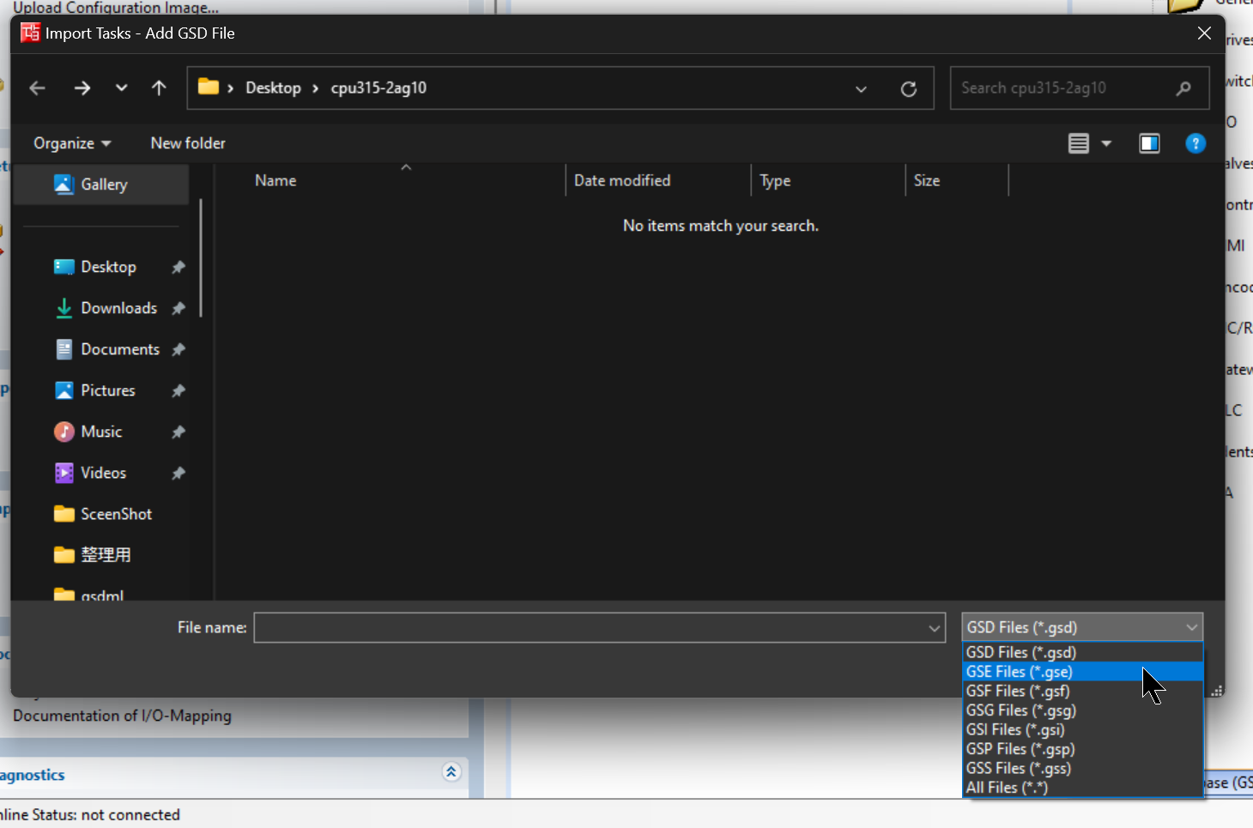The height and width of the screenshot is (828, 1253).
Task: Unpin Downloads using its pin icon
Action: pos(179,309)
